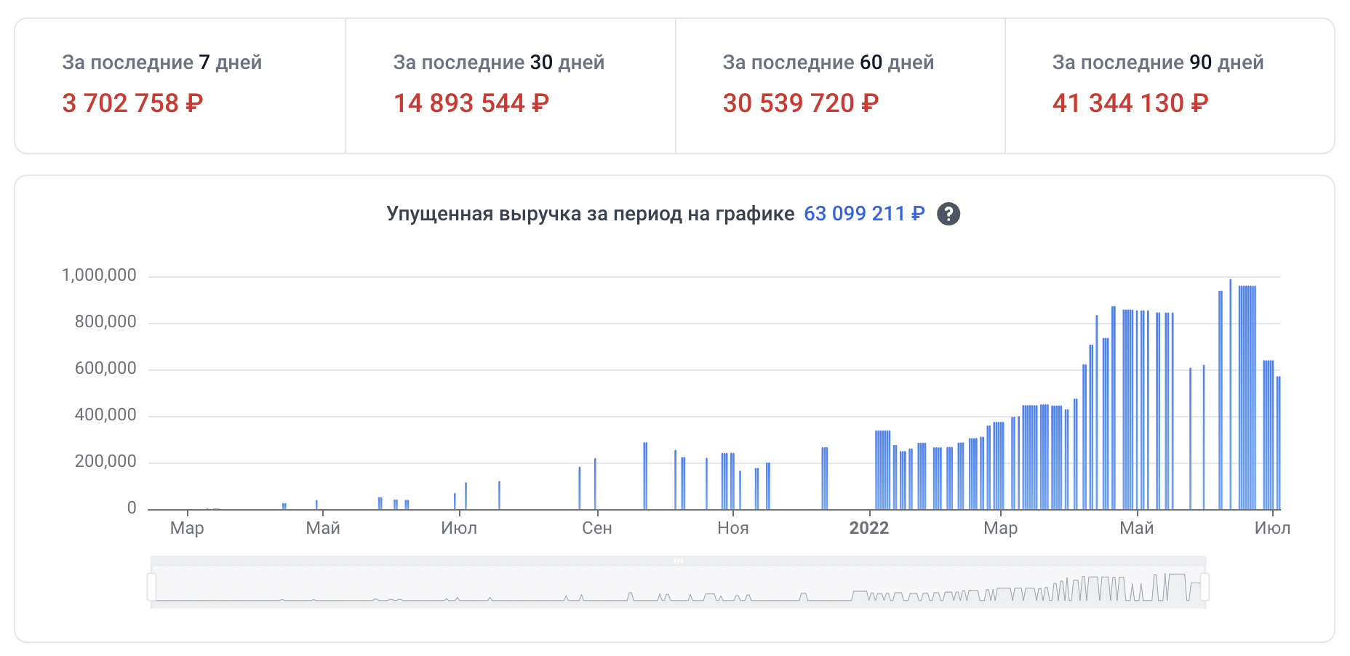
Task: Click the 30 539 720 ₽ amount
Action: click(x=801, y=103)
